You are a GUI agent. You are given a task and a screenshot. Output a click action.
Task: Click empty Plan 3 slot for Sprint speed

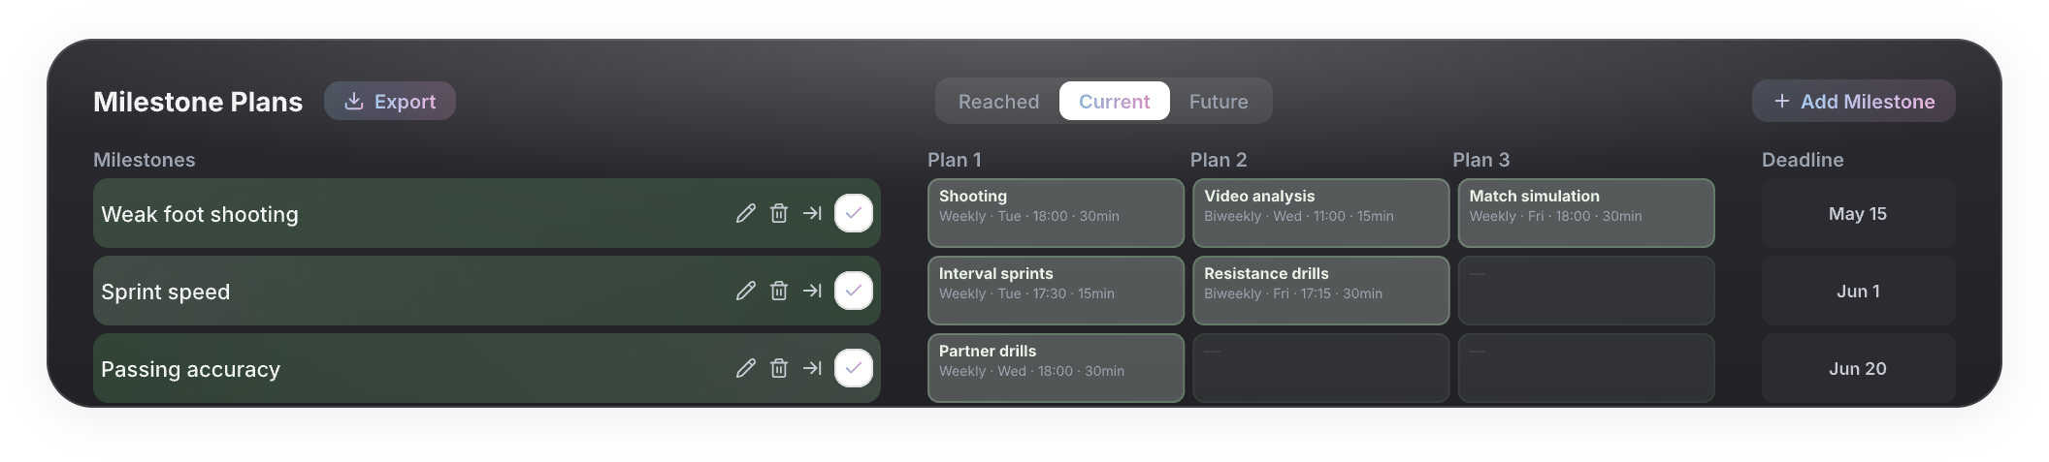(1586, 291)
